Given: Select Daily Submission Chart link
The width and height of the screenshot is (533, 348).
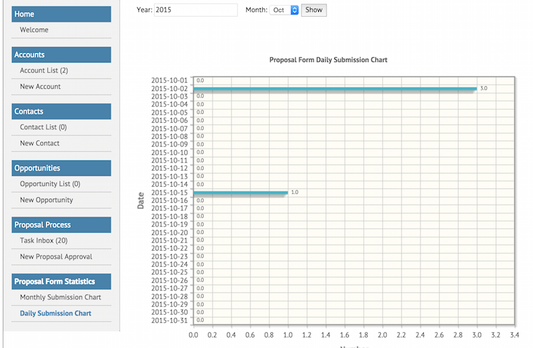Looking at the screenshot, I should pos(56,313).
